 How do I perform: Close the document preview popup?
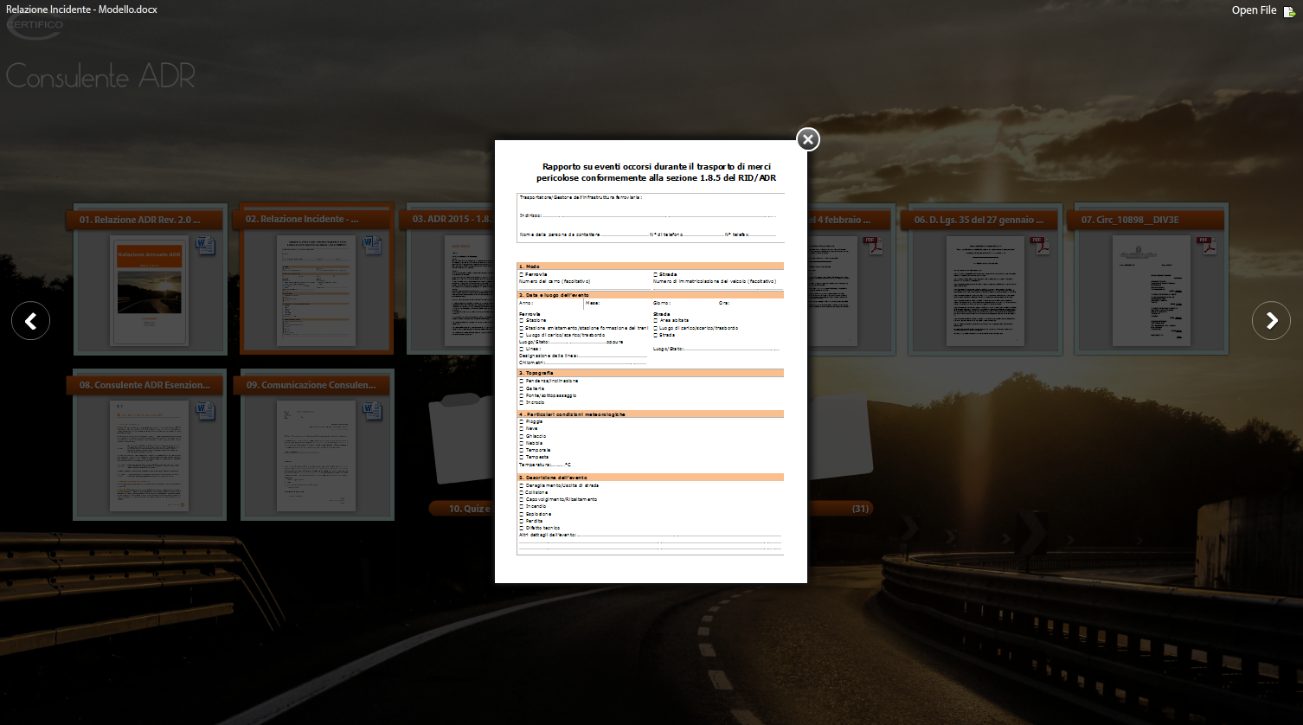click(x=807, y=139)
